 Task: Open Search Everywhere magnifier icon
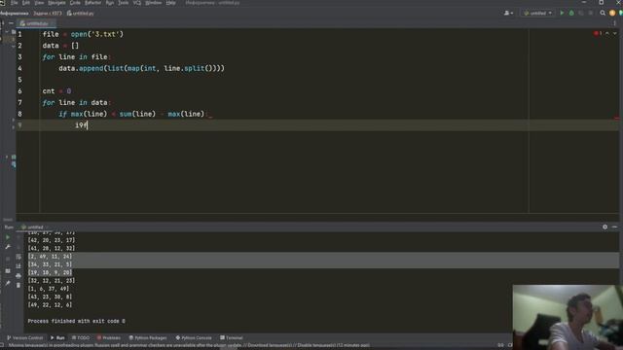tap(603, 13)
